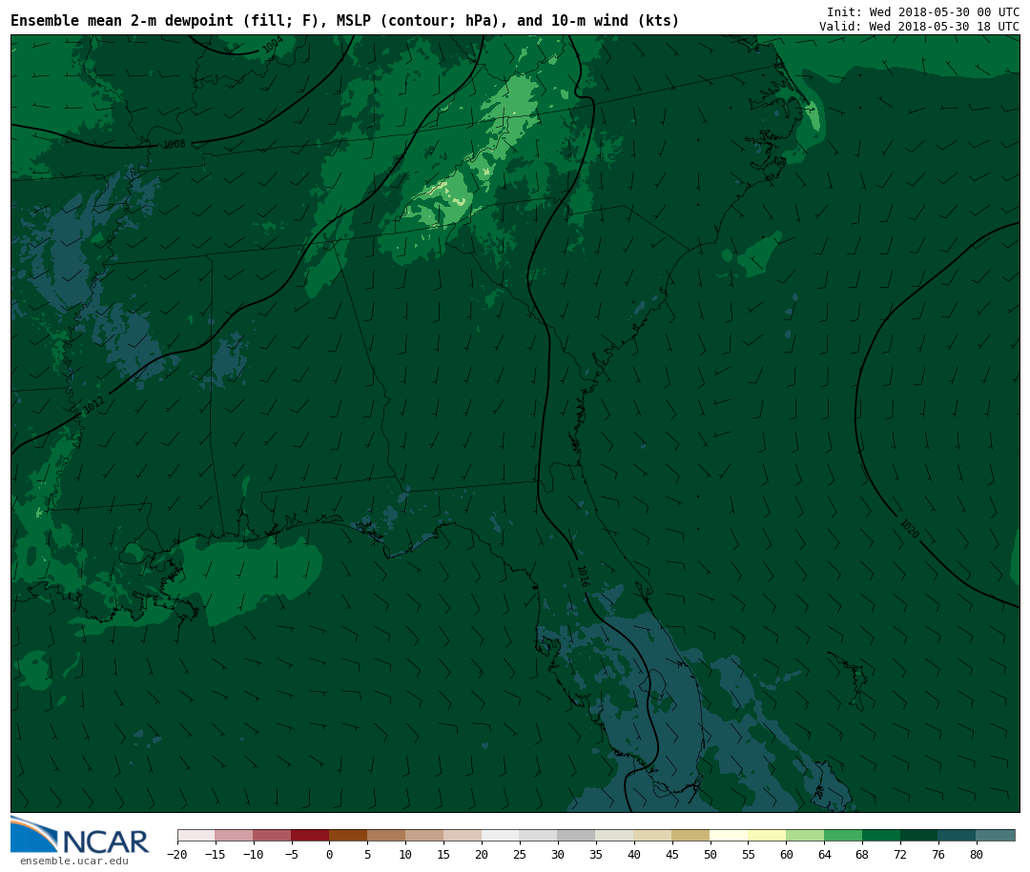Pick the colorbar swatch between -10 and -5
Screen dimensions: 1030x872
(272, 835)
